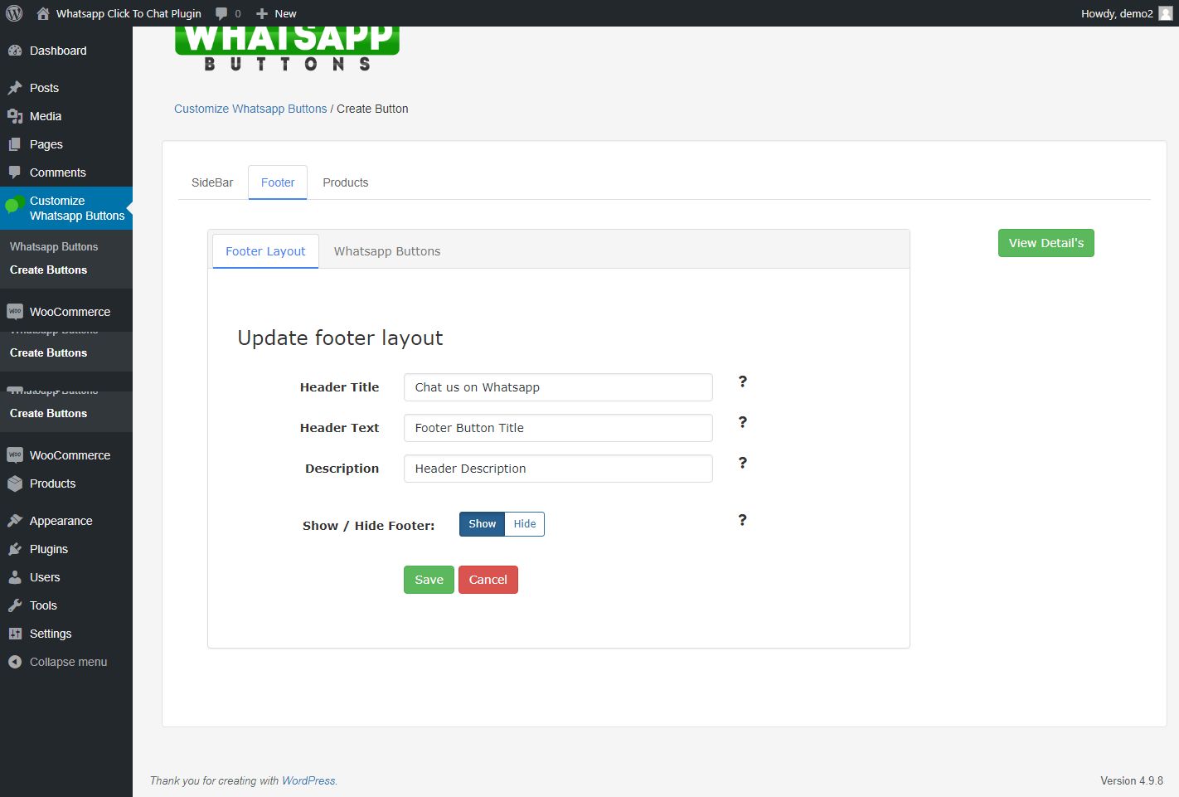Focus the Description input field

(x=558, y=469)
